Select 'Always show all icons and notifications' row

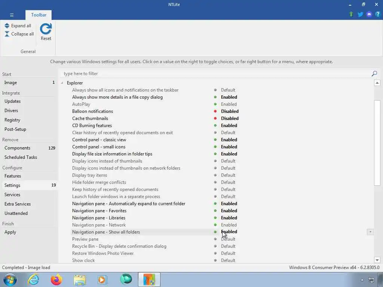click(x=125, y=90)
